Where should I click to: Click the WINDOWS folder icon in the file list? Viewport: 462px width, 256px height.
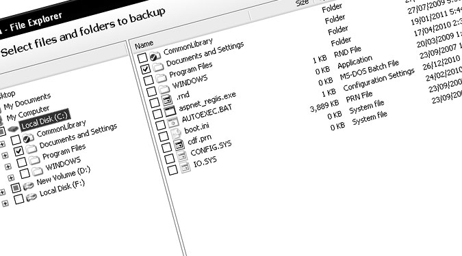coord(164,89)
